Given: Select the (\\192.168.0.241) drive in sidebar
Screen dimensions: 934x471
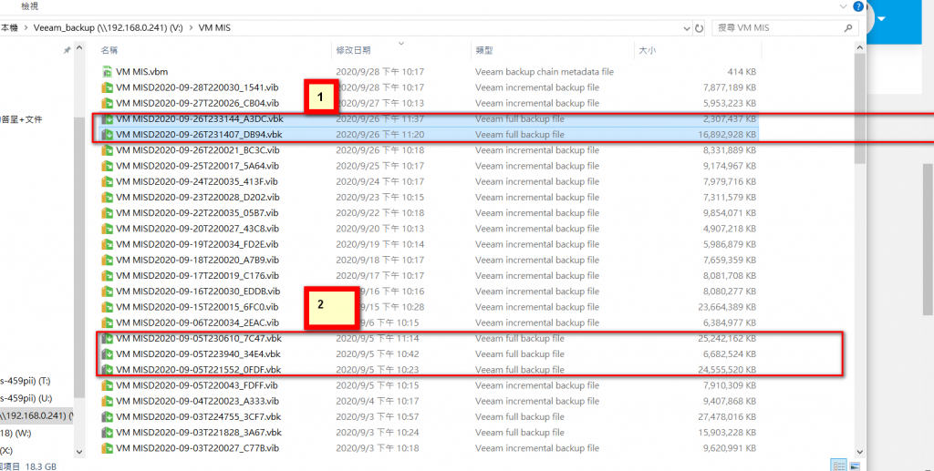Looking at the screenshot, I should [x=36, y=415].
